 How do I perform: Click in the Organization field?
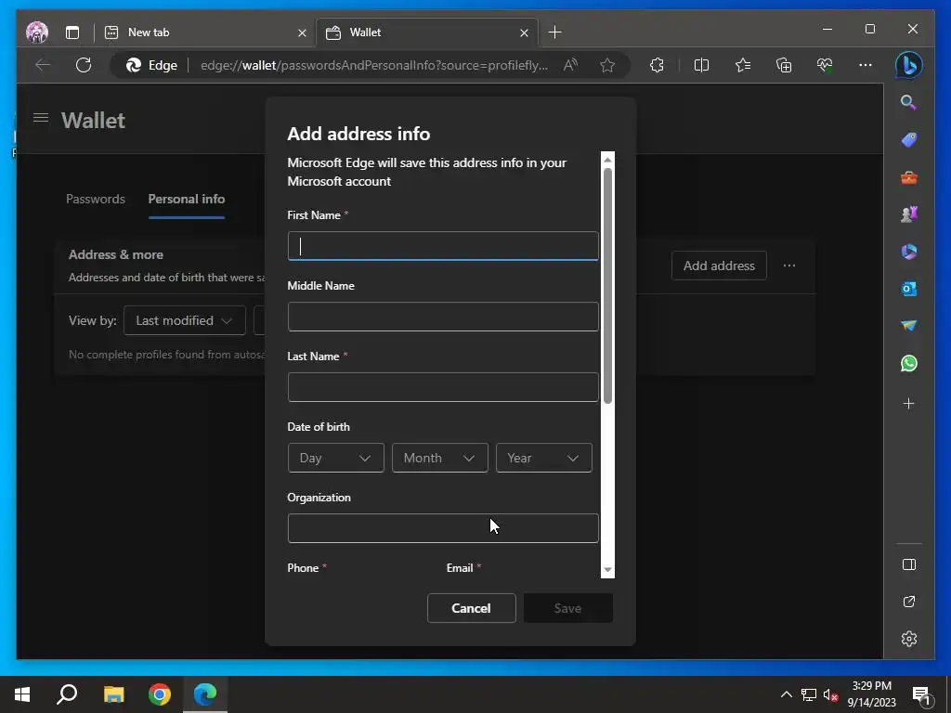tap(443, 528)
